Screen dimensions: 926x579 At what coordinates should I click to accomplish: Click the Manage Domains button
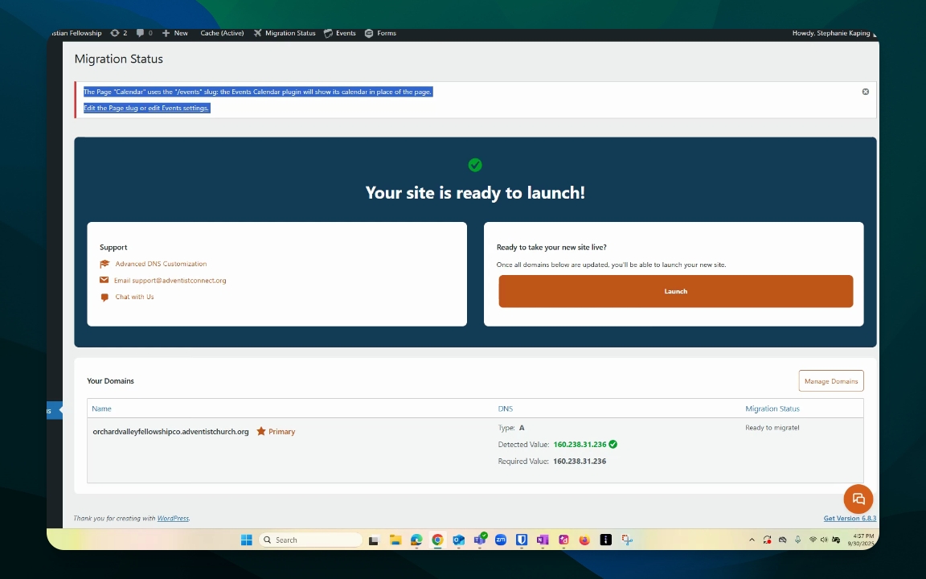pyautogui.click(x=831, y=381)
